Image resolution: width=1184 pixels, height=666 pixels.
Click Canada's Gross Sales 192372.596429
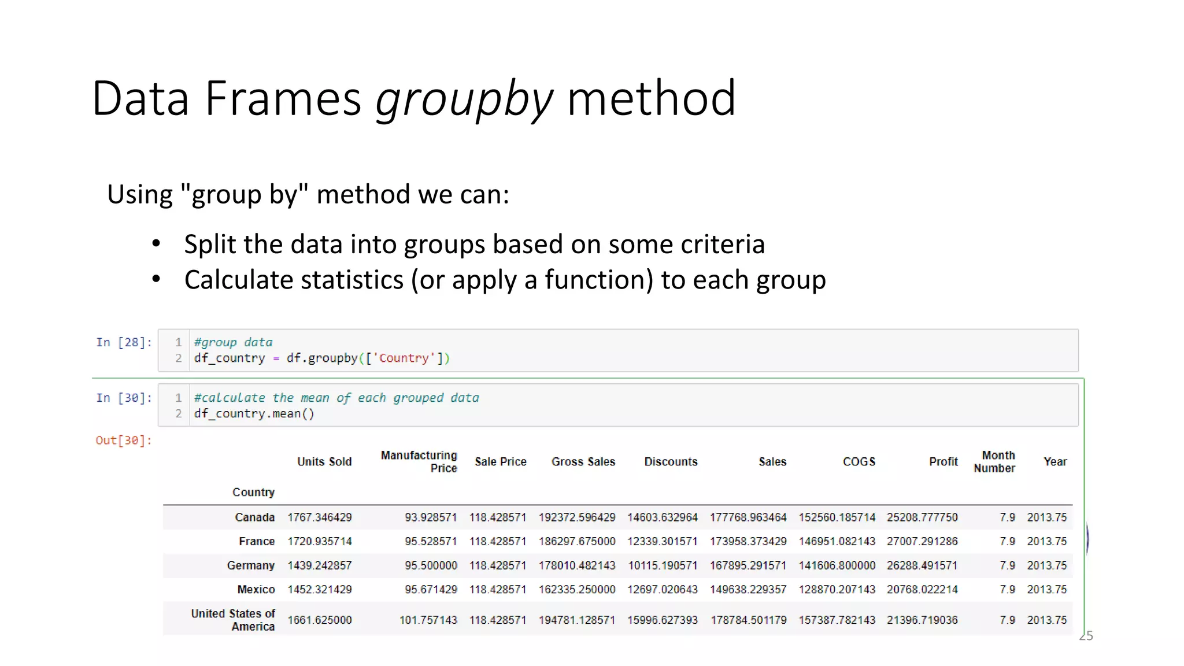point(577,517)
